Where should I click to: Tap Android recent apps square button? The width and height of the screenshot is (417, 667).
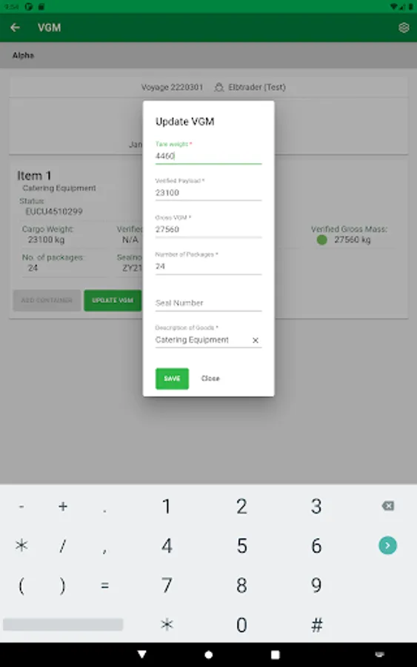click(x=275, y=654)
